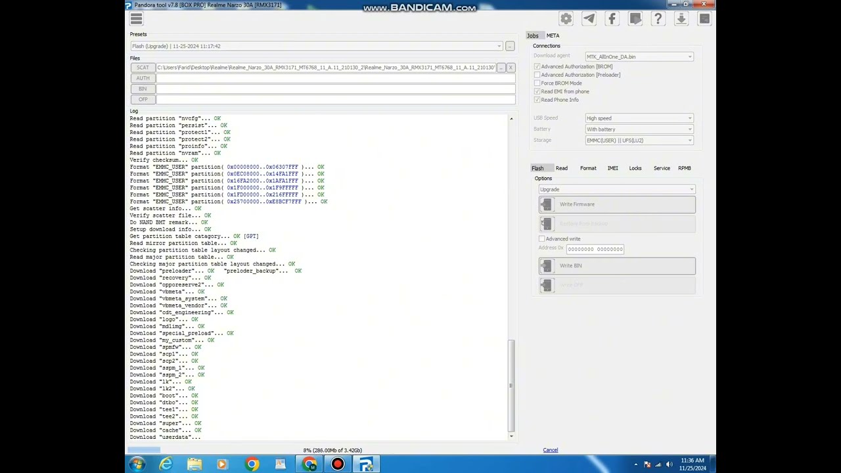
Task: Click the AUTH file path field
Action: (x=336, y=78)
